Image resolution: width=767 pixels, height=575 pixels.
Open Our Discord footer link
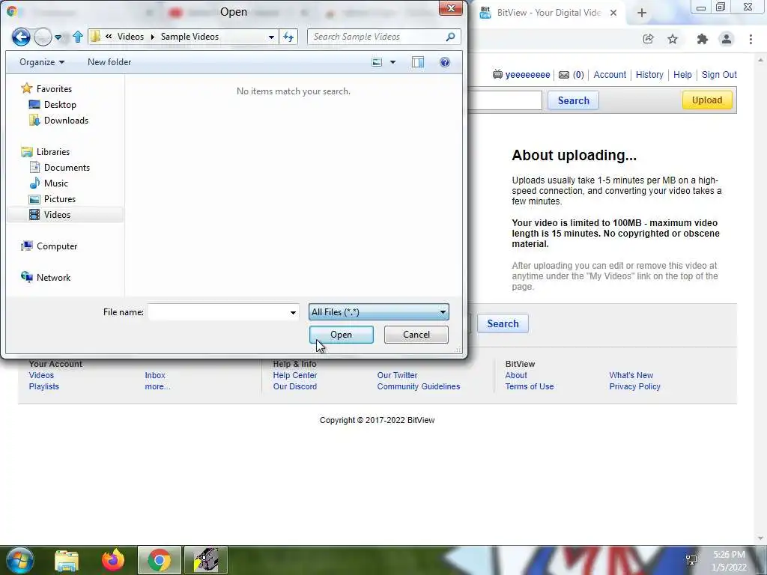point(295,387)
